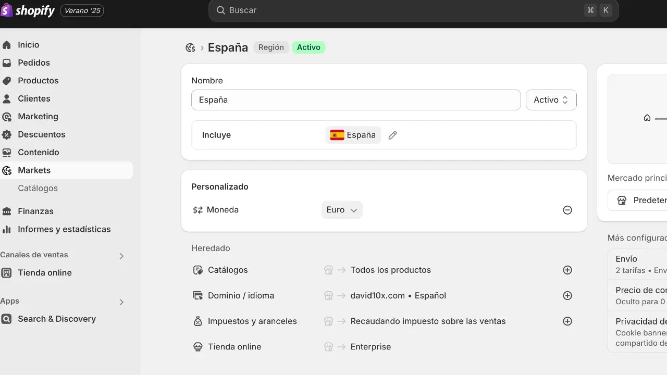Navigate to Descuentos in the sidebar
The height and width of the screenshot is (375, 667).
click(42, 134)
